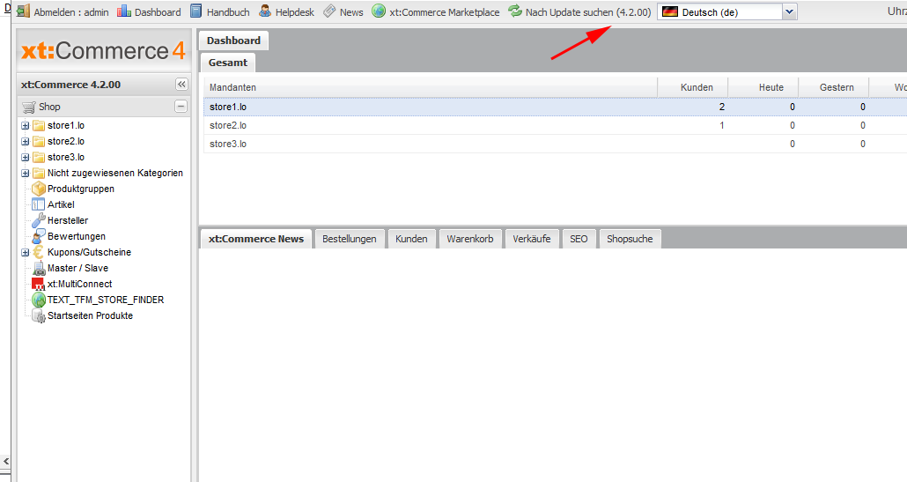Image resolution: width=907 pixels, height=482 pixels.
Task: Click the xt:Commerce 4 logo
Action: point(104,51)
